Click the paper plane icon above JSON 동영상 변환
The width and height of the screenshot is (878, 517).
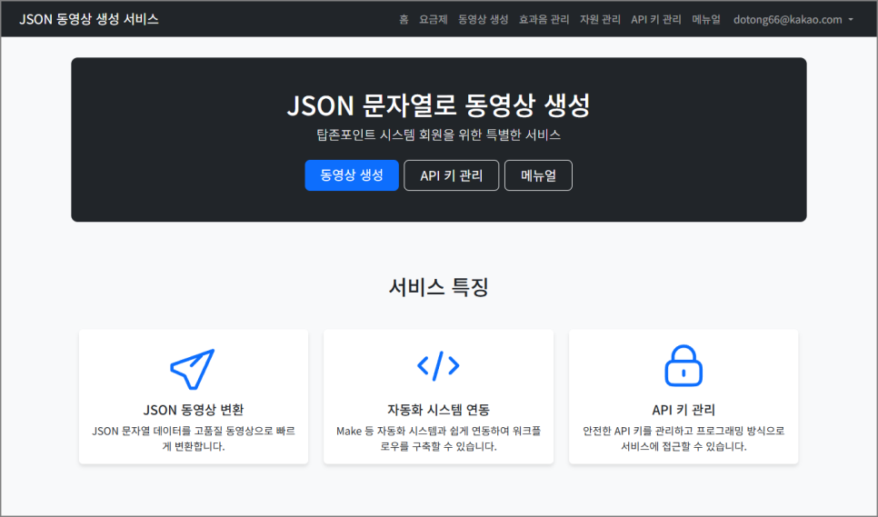pos(193,369)
